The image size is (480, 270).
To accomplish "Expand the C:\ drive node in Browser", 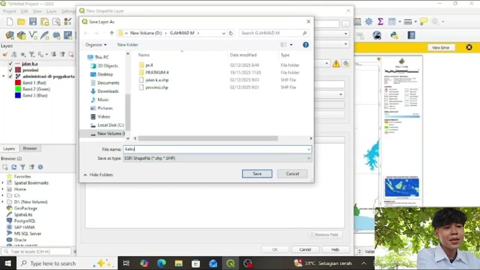I will [x=3, y=195].
